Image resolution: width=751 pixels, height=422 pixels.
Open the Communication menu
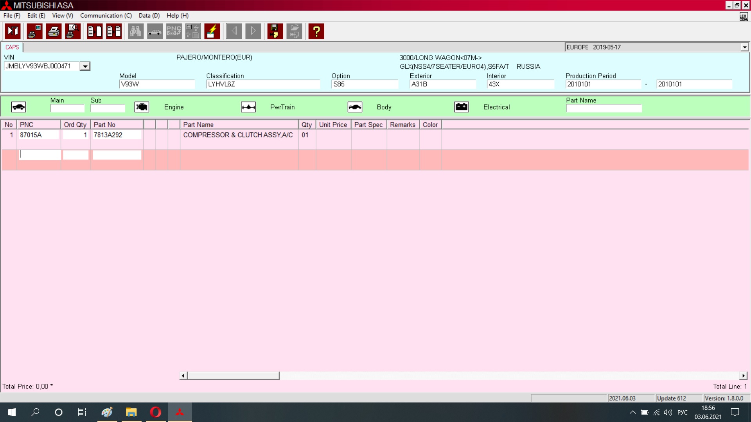click(106, 16)
